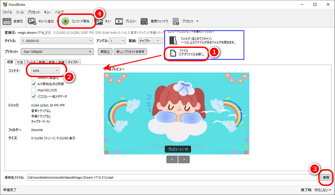Open the キュー queue icon in the toolbar
This screenshot has width=335, height=195.
99,22
